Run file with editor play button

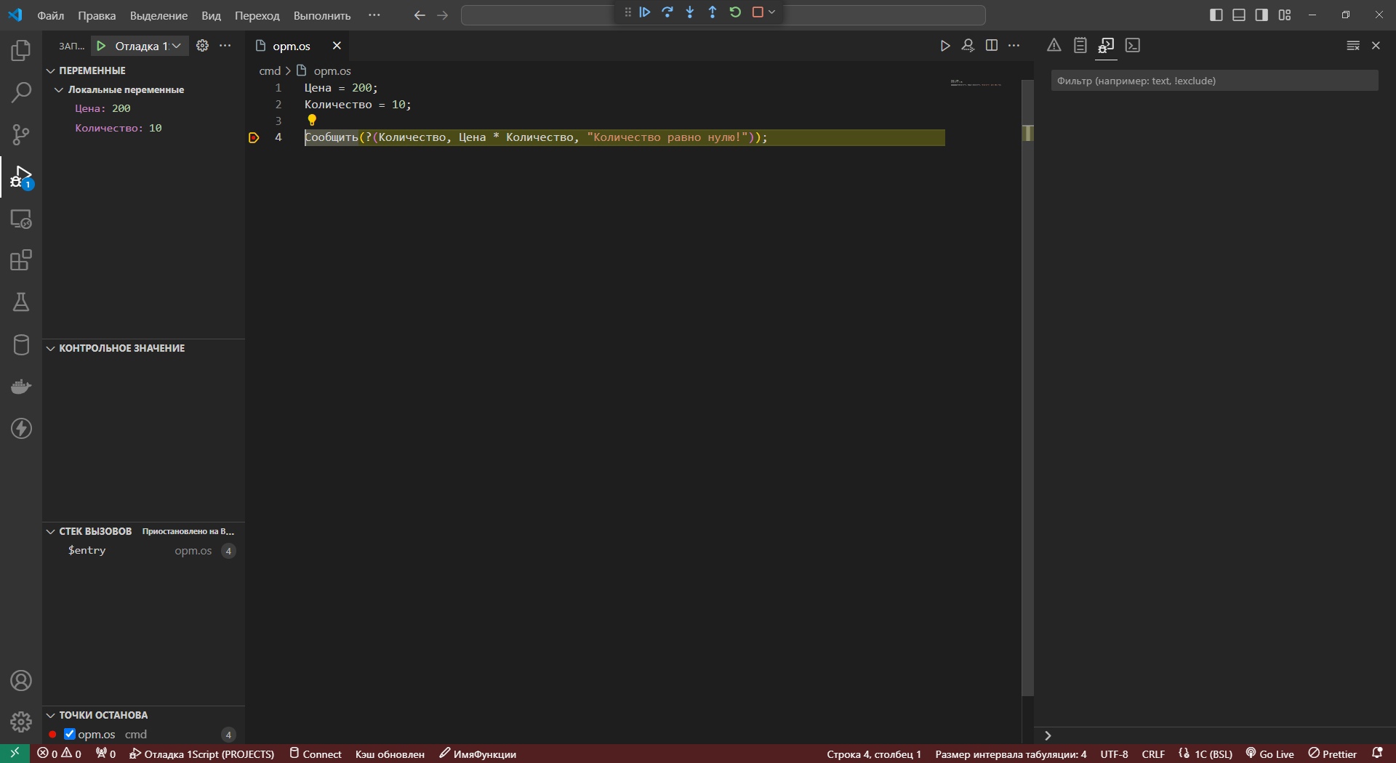(944, 46)
